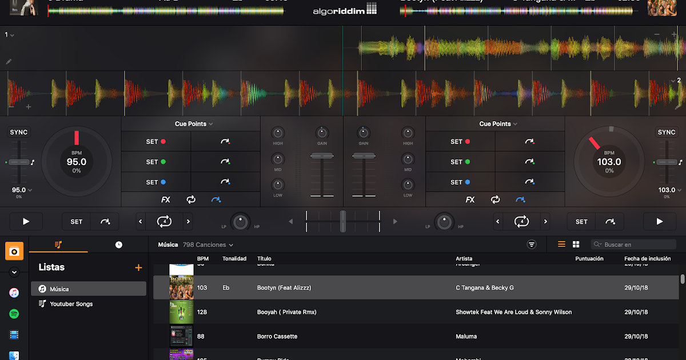686x360 pixels.
Task: Toggle key lock note on left deck
Action: tap(33, 162)
